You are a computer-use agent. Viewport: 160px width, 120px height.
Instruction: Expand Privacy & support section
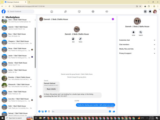pos(137,53)
